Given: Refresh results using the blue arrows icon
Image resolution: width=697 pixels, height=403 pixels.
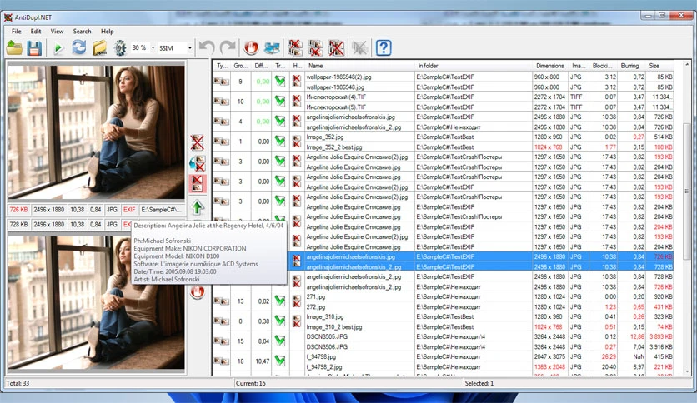Looking at the screenshot, I should 79,47.
